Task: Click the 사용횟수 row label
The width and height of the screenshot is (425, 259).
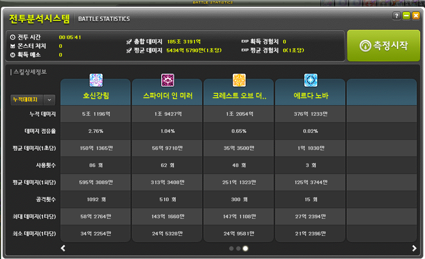Action: tap(46, 165)
